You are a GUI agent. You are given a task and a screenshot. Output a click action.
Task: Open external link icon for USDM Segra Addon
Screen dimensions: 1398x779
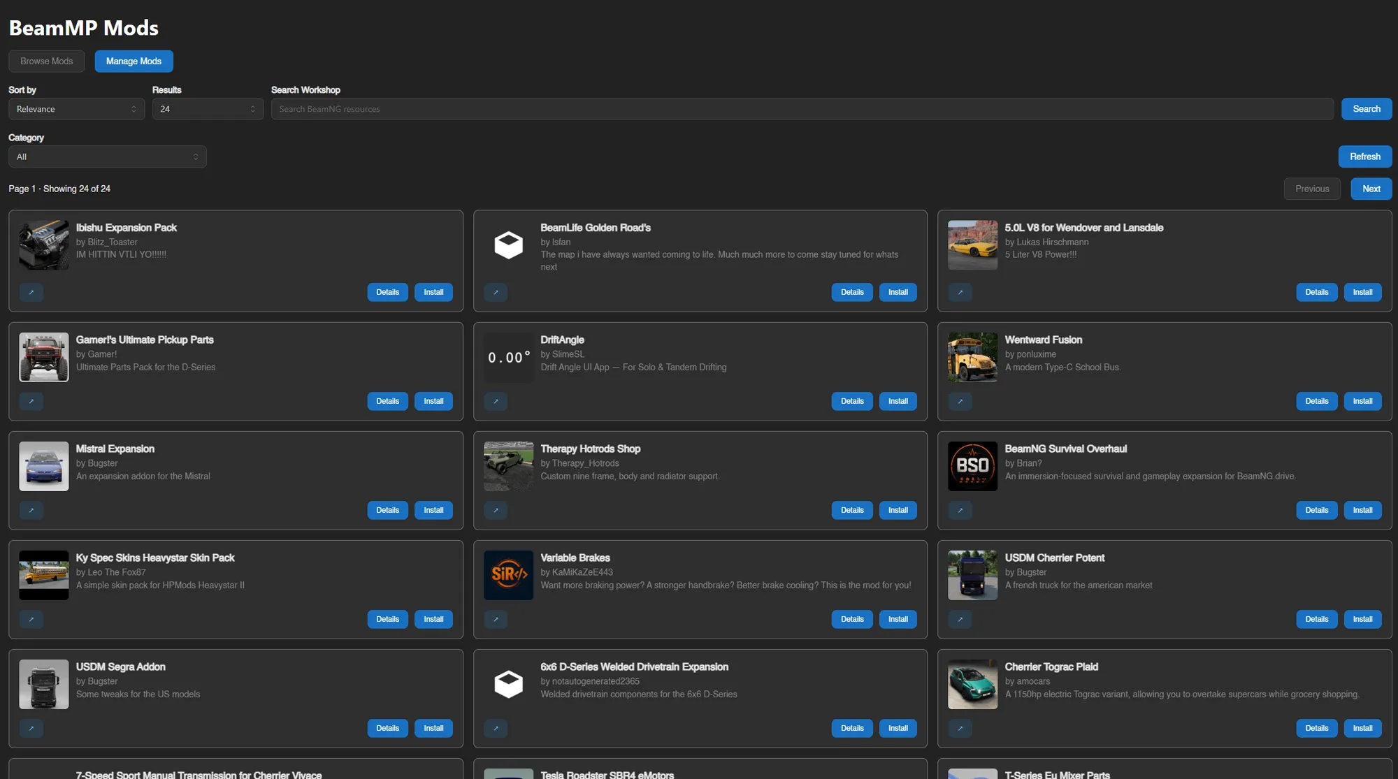[x=31, y=728]
